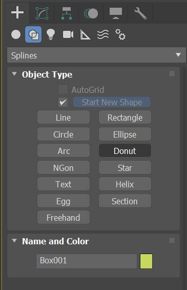Image resolution: width=187 pixels, height=290 pixels.
Task: Choose the Egg shape button
Action: tap(64, 201)
